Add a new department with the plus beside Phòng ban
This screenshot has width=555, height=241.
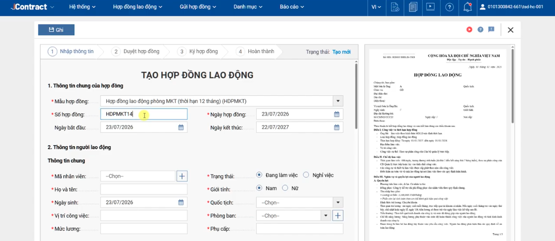point(338,215)
